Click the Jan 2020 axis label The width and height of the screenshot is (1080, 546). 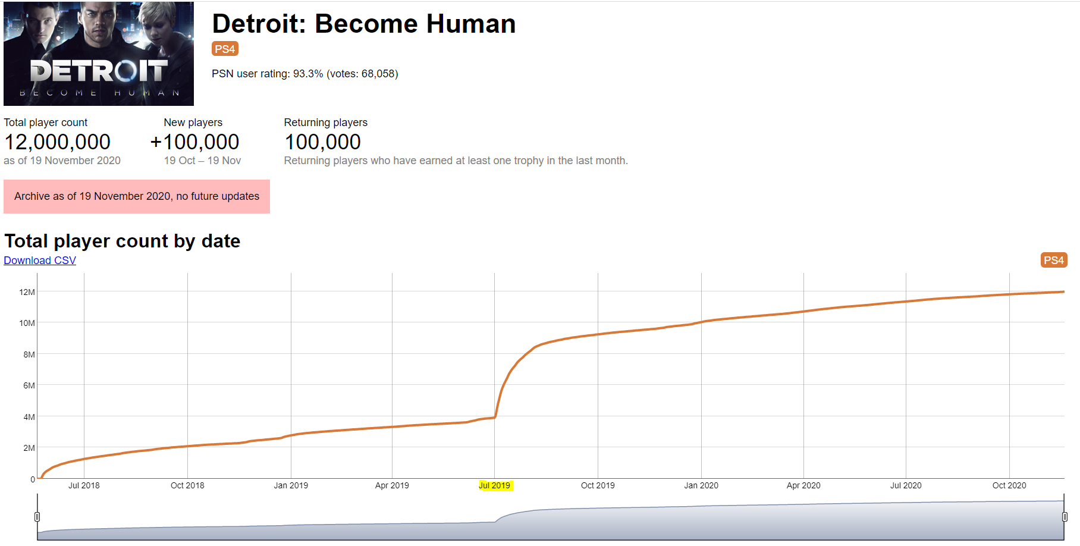[701, 485]
